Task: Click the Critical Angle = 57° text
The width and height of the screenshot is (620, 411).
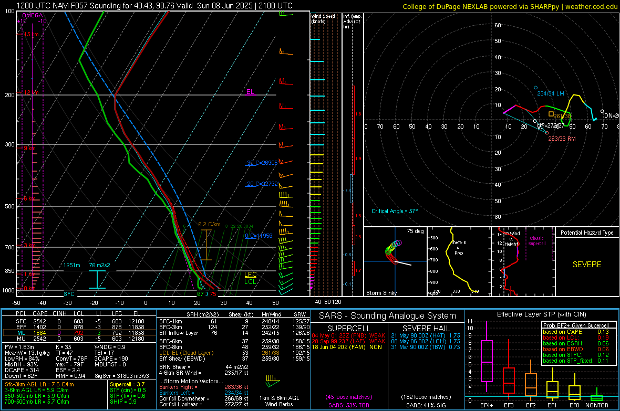Action: 395,211
